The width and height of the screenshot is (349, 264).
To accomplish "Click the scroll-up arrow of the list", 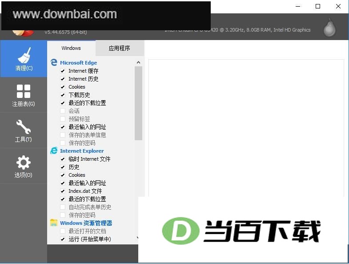I will click(138, 62).
